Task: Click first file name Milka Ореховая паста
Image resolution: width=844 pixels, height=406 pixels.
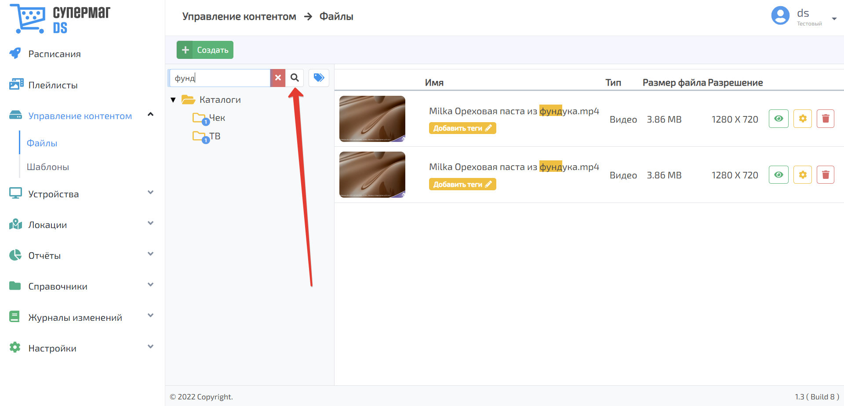Action: click(514, 111)
